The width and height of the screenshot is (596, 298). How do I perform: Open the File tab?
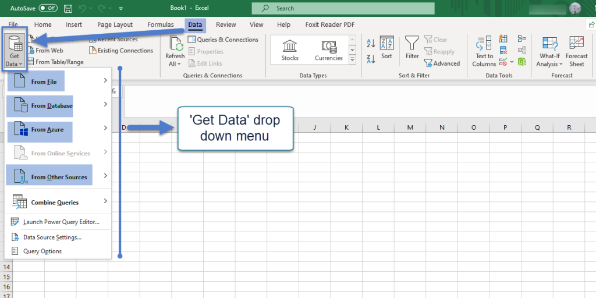[x=13, y=24]
